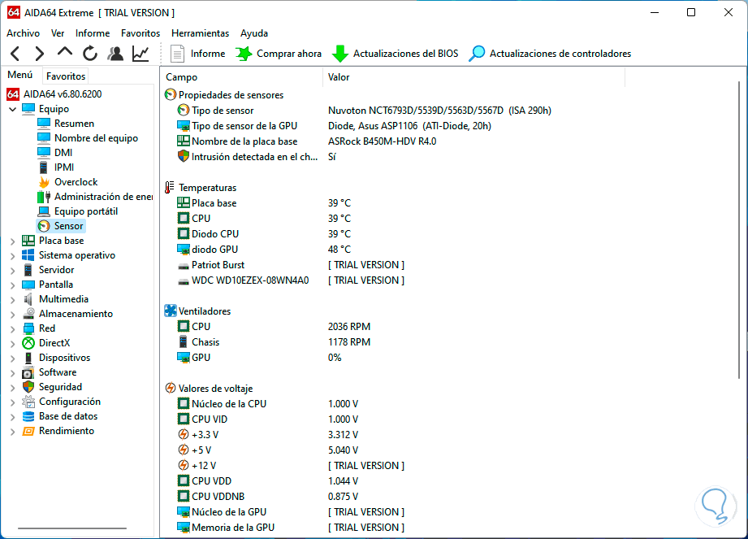Click the Base de datos icon
Image resolution: width=748 pixels, height=539 pixels.
click(28, 416)
